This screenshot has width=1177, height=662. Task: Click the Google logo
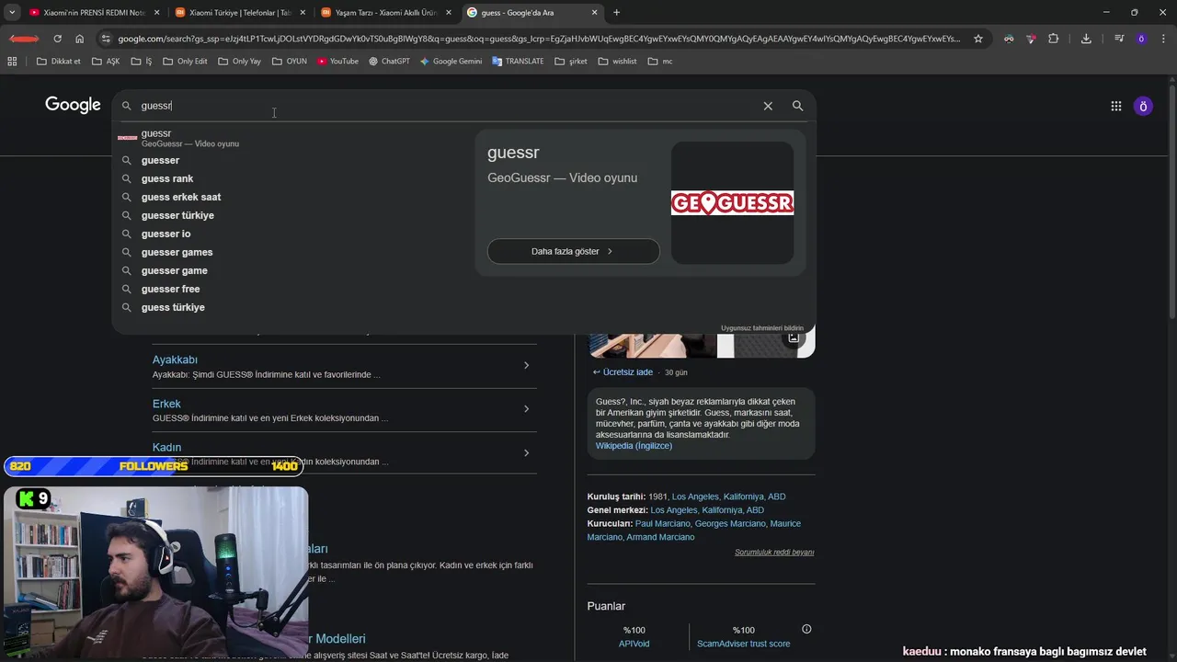[73, 105]
